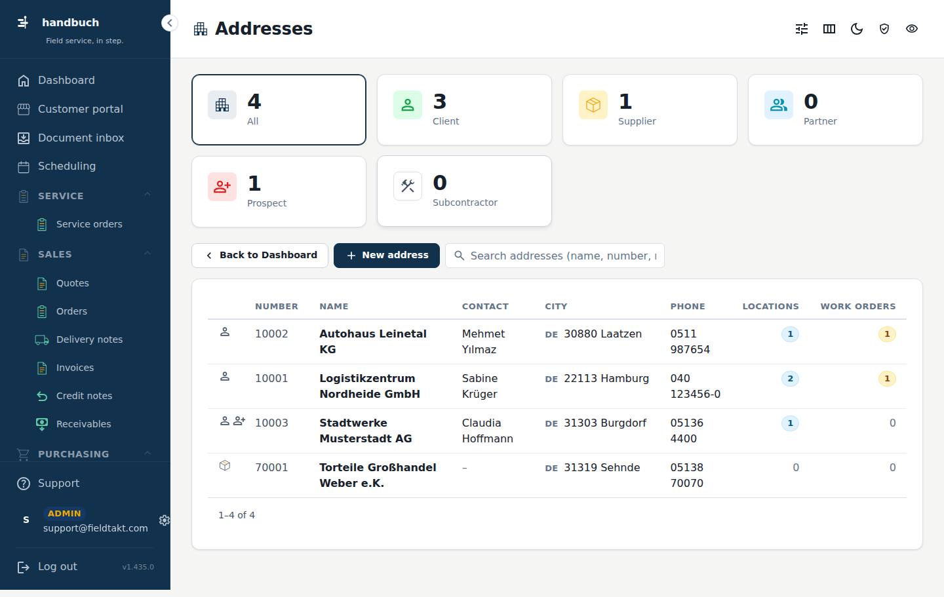
Task: Filter by Client card
Action: point(464,109)
